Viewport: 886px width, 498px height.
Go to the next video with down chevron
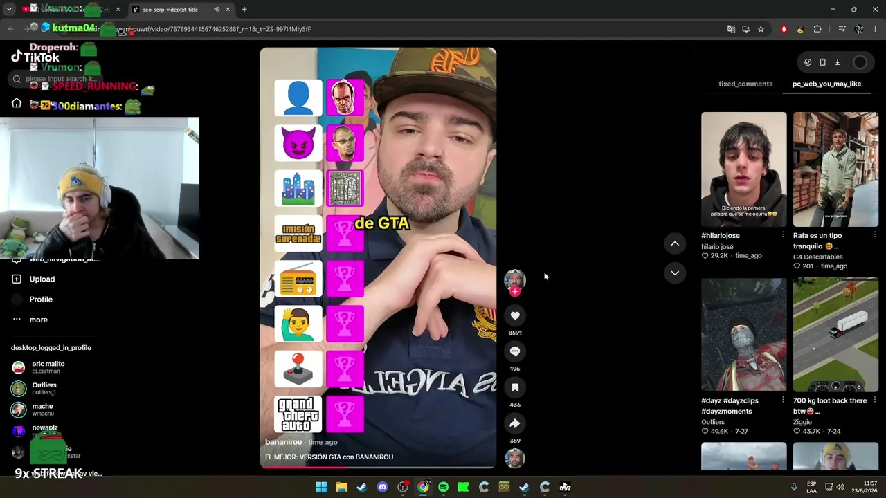(675, 273)
